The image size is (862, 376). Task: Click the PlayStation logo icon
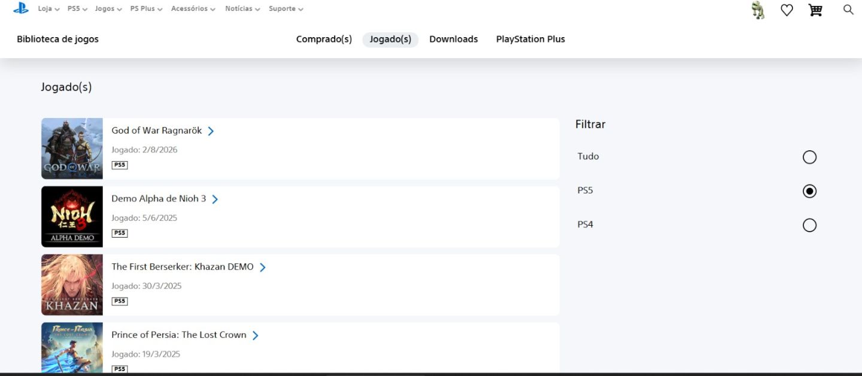coord(21,8)
